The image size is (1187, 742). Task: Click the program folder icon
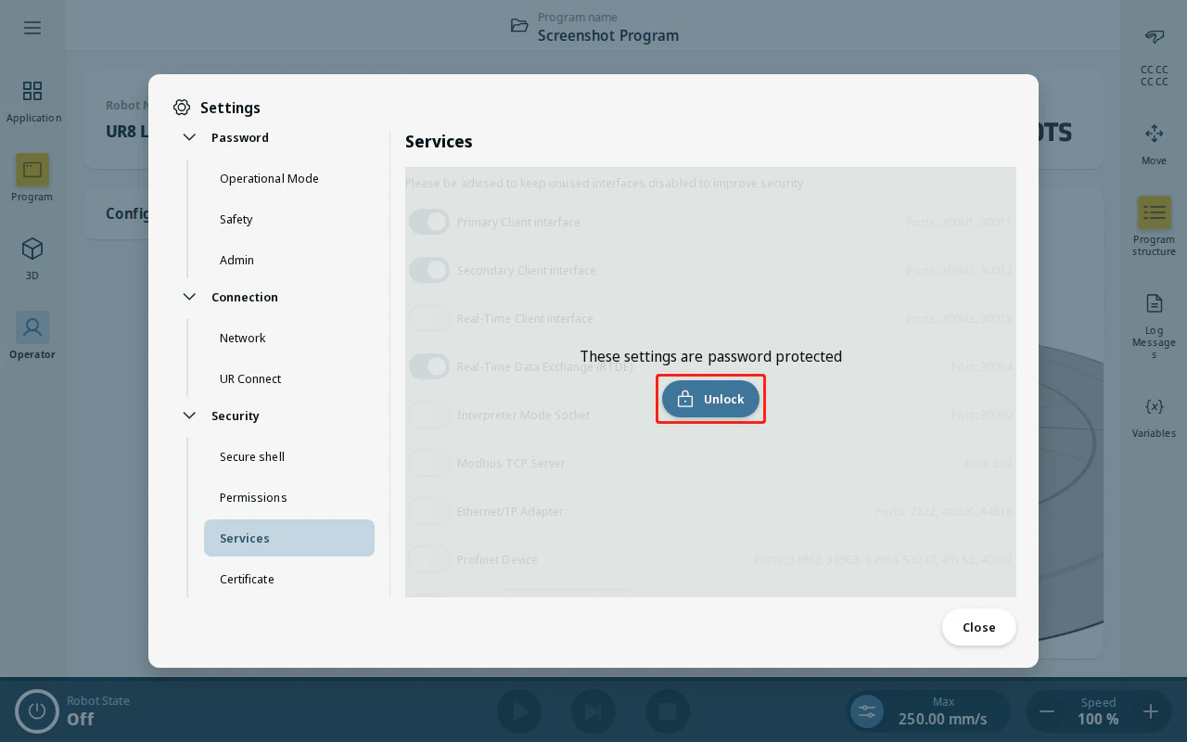pyautogui.click(x=519, y=25)
